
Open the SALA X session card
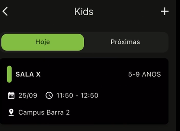pyautogui.click(x=84, y=91)
